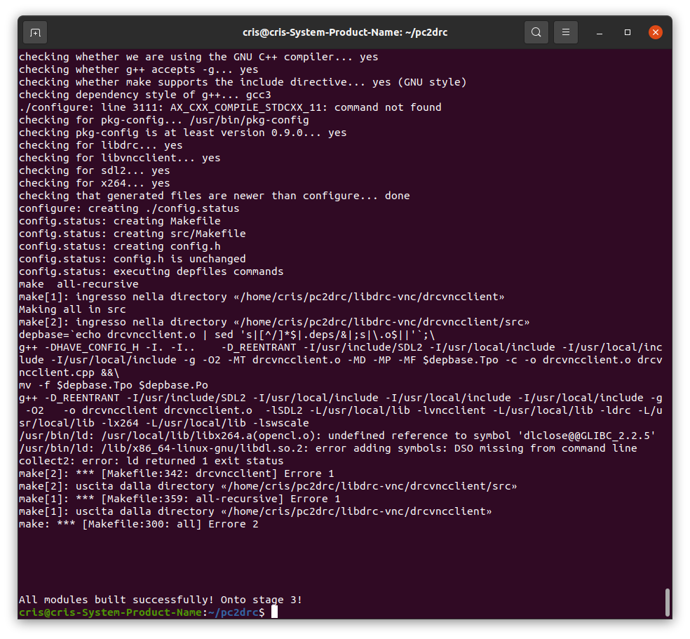Click 'checking for libvncclient... yes' line
This screenshot has width=690, height=639.
click(119, 158)
